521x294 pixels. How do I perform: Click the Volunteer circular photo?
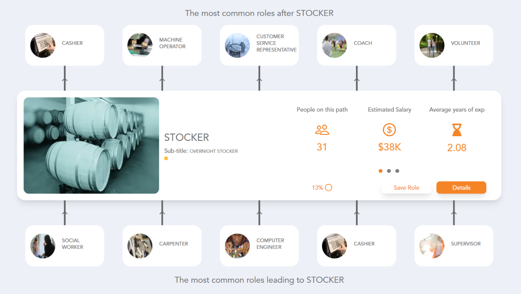pos(432,45)
